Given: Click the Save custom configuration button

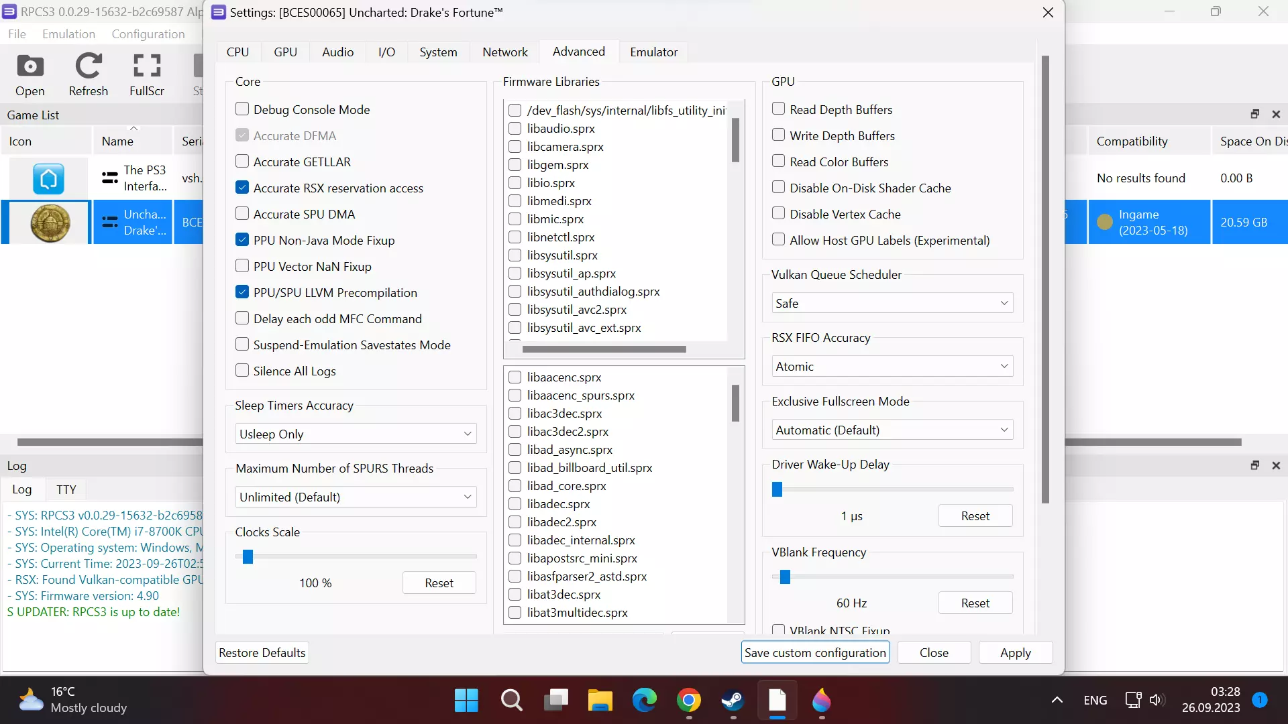Looking at the screenshot, I should coord(815,652).
